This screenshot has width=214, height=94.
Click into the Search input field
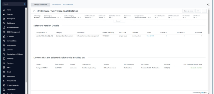(13, 4)
